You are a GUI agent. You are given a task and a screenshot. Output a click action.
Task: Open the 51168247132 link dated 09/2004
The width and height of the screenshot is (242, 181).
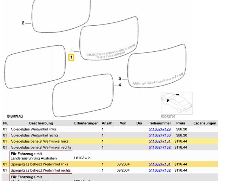pos(160,170)
